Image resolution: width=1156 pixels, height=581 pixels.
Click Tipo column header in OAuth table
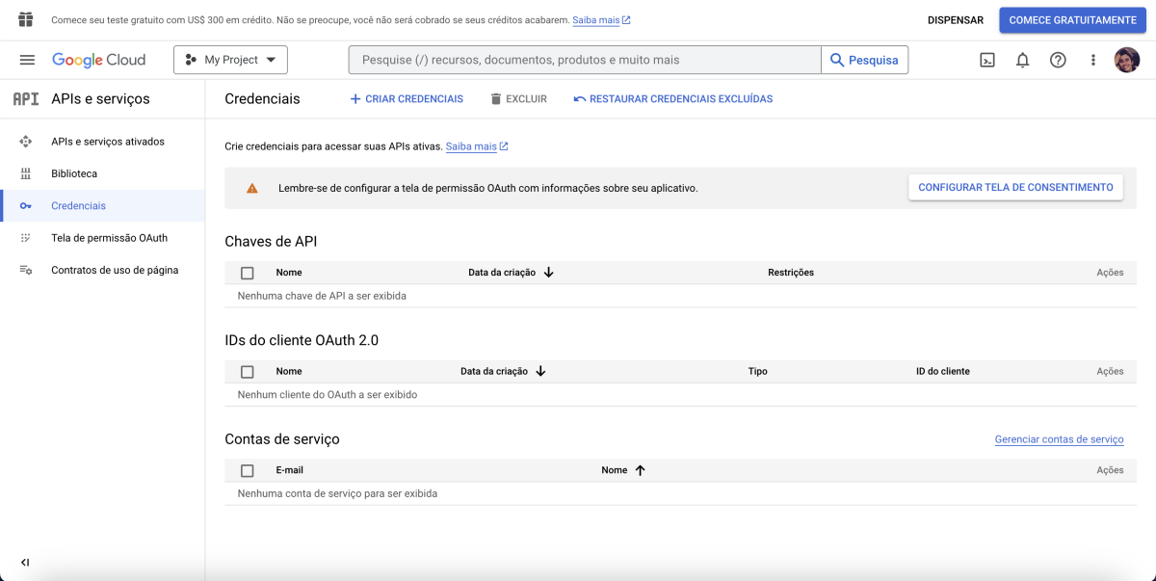758,372
